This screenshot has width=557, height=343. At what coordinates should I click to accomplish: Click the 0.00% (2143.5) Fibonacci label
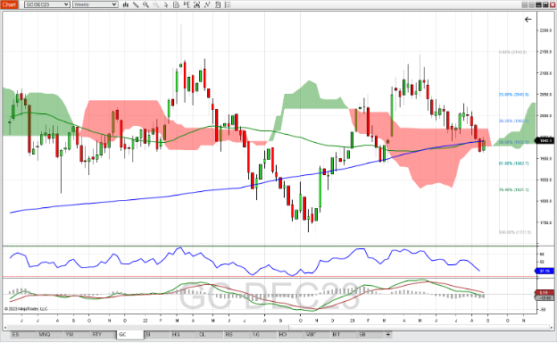click(512, 52)
